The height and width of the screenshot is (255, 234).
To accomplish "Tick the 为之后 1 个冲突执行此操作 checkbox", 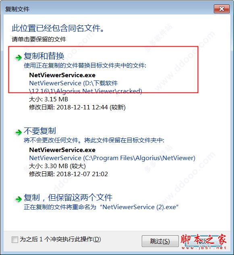I will coord(15,239).
